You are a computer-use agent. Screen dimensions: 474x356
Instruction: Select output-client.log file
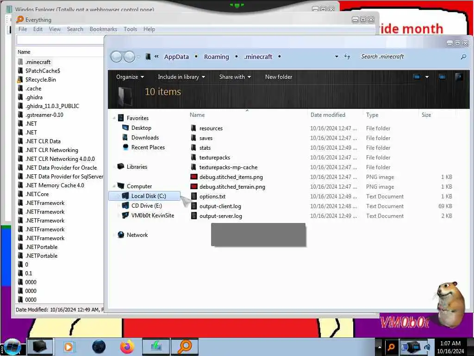pos(220,206)
